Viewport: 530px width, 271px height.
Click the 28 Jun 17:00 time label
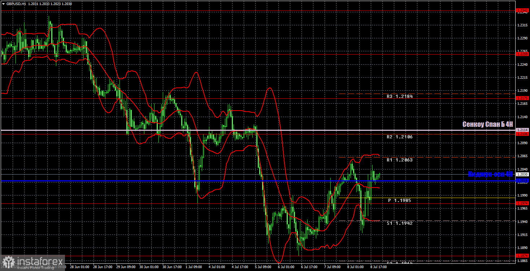pyautogui.click(x=103, y=267)
